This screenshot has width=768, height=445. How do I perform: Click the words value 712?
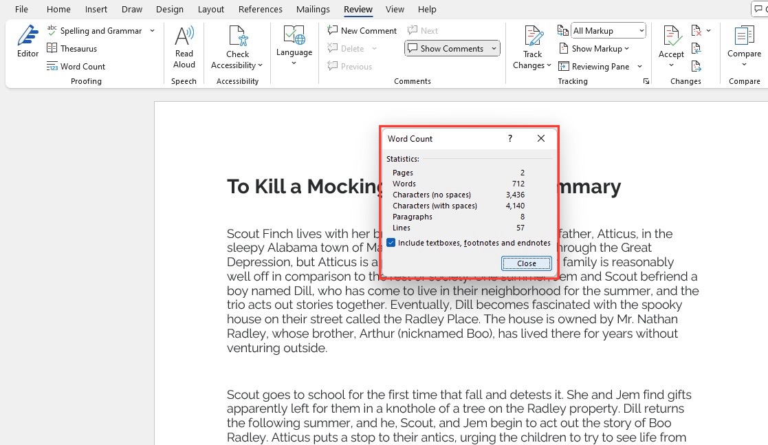point(518,184)
